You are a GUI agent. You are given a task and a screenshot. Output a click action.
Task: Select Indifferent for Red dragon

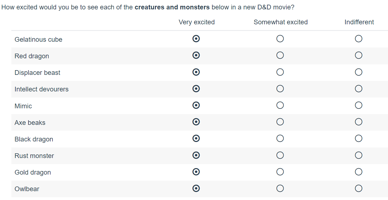pyautogui.click(x=358, y=56)
